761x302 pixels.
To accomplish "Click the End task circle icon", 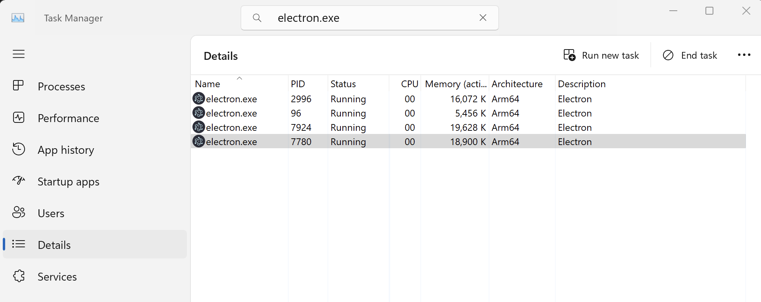I will point(668,55).
